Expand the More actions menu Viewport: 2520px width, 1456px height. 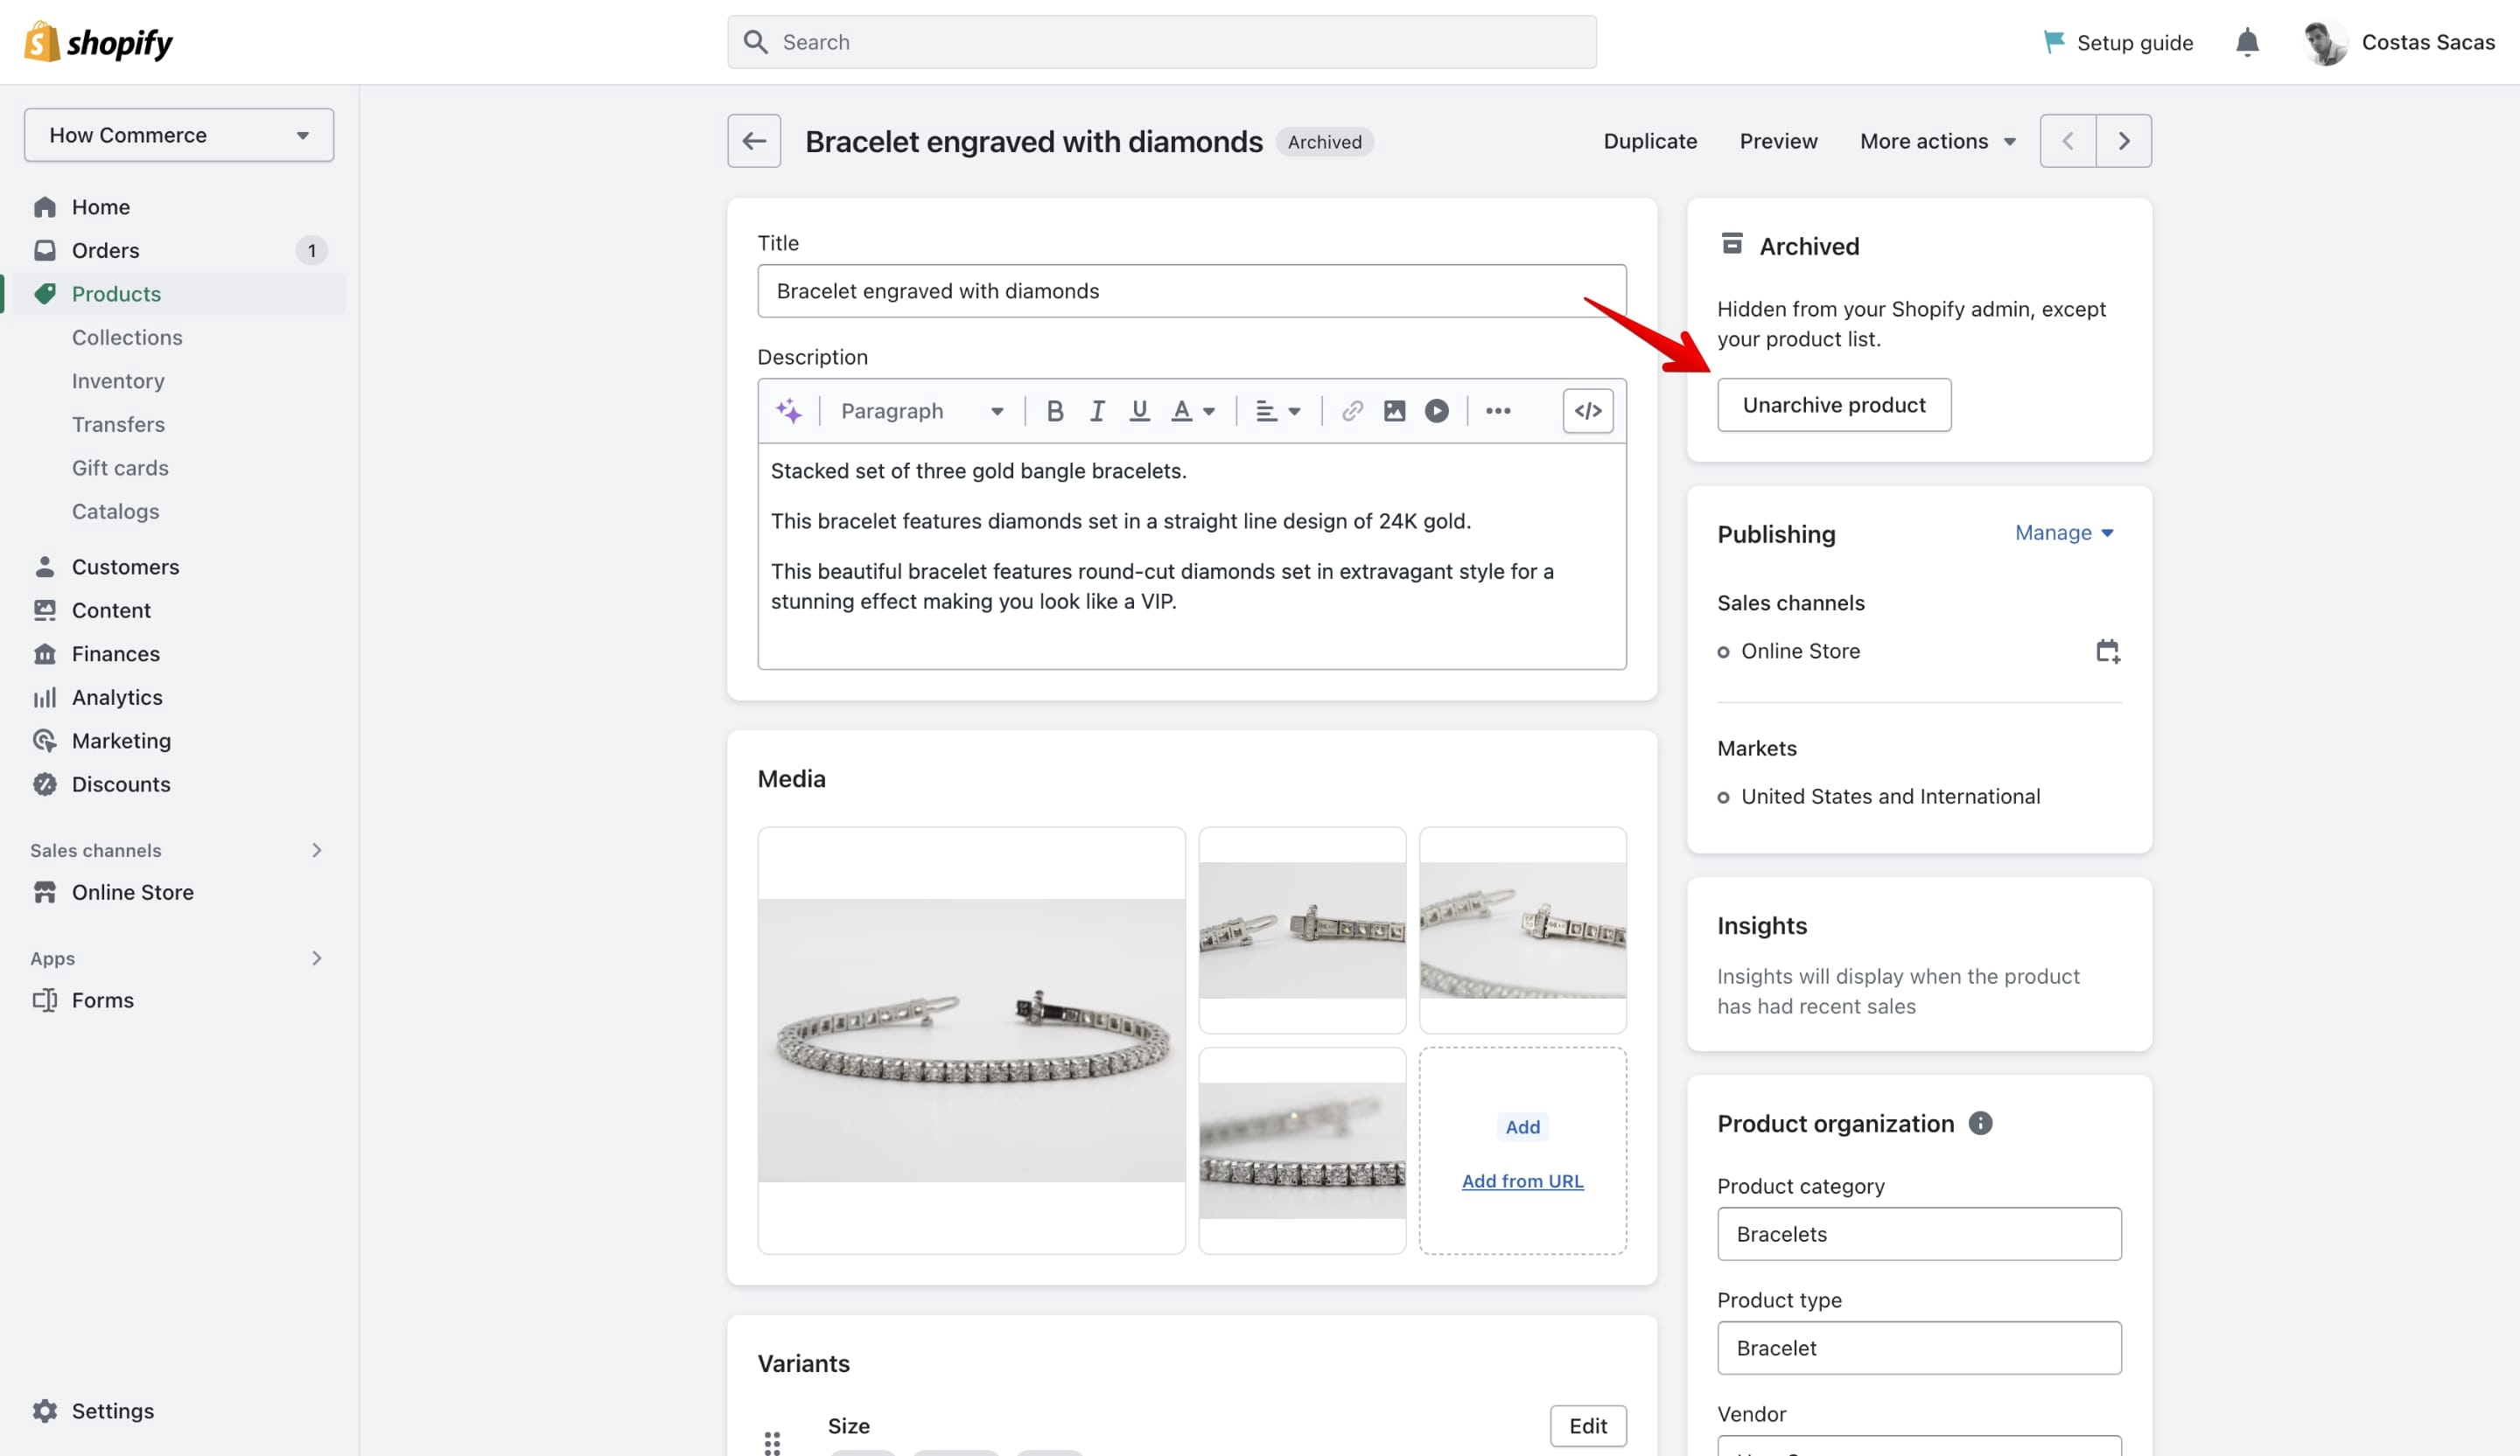click(1937, 141)
